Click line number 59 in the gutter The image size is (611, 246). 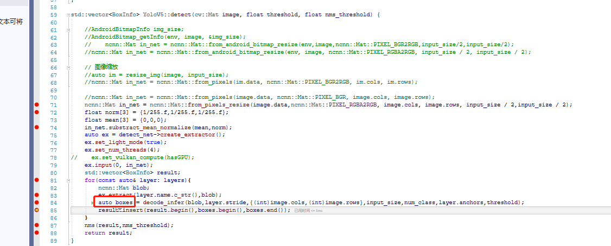(x=54, y=15)
